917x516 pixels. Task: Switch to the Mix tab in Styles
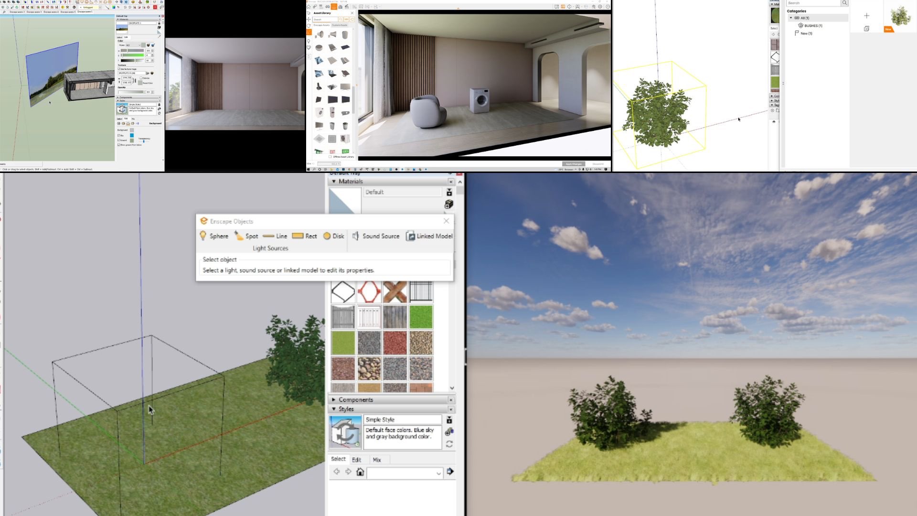377,460
